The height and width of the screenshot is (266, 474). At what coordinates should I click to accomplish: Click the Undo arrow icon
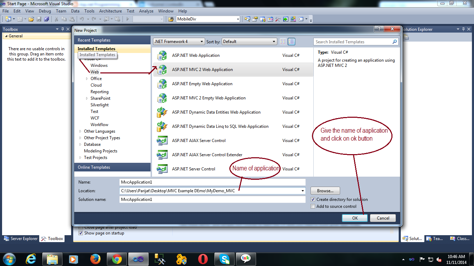82,19
